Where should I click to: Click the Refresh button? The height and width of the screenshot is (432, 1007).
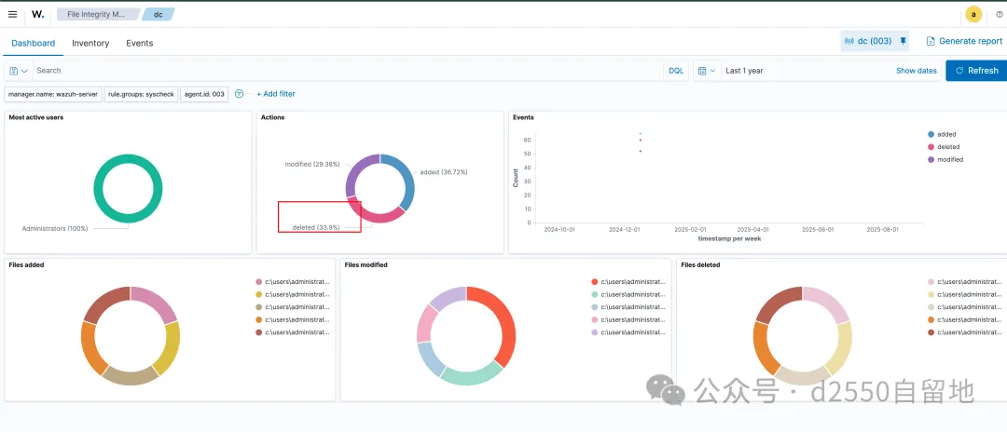coord(976,71)
